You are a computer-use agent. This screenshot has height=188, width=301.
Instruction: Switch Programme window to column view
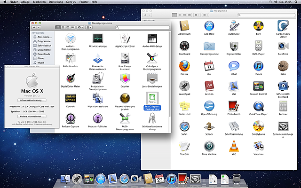(184, 15)
